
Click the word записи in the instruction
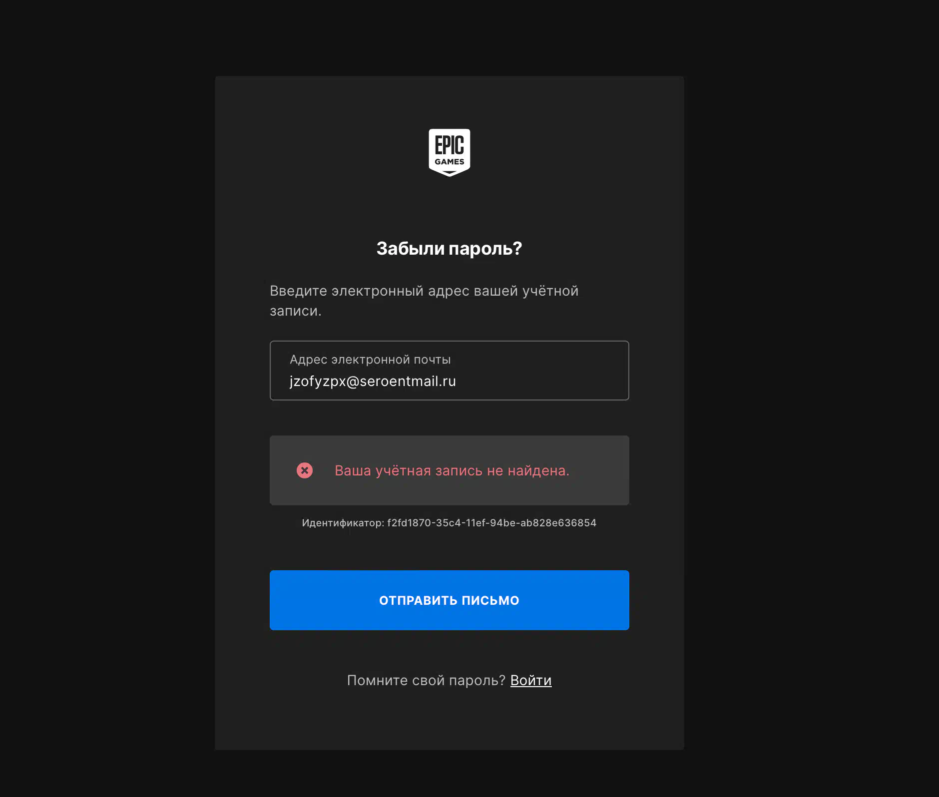[295, 311]
